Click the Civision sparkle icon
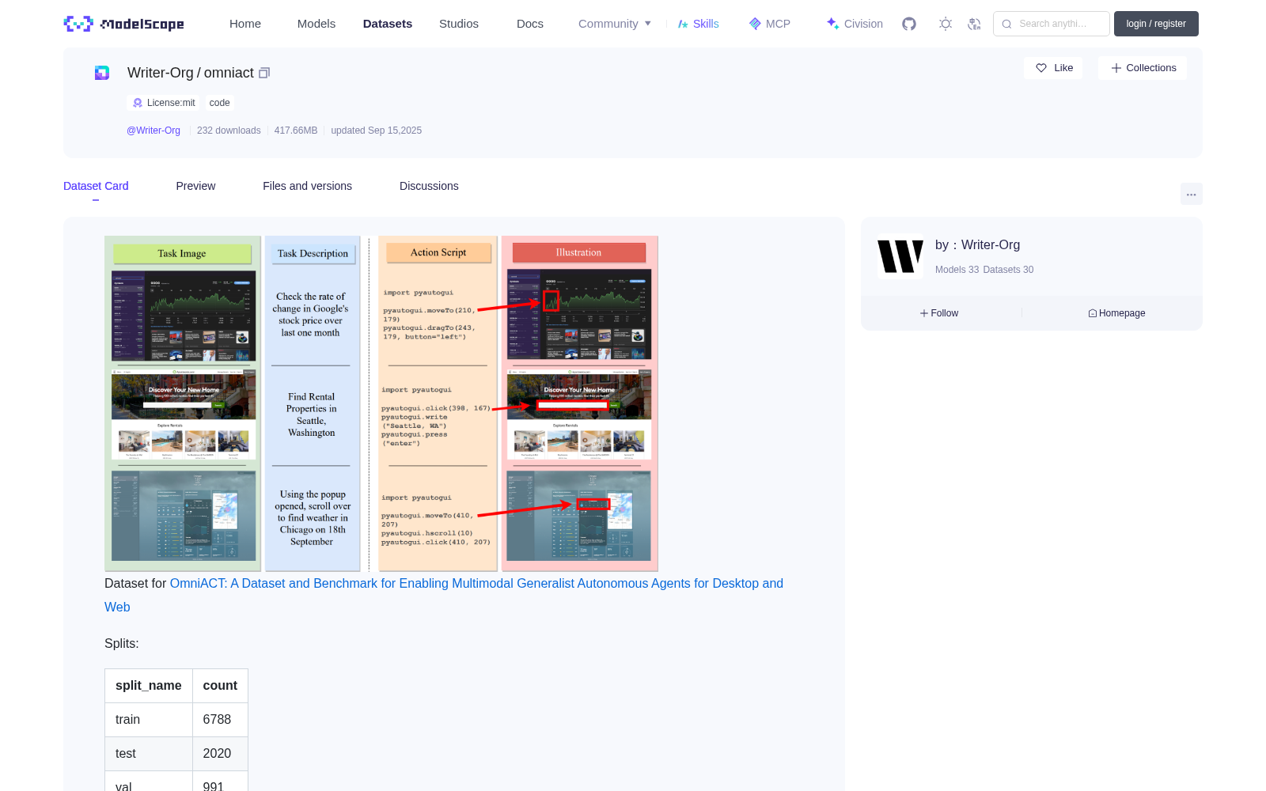 [833, 24]
